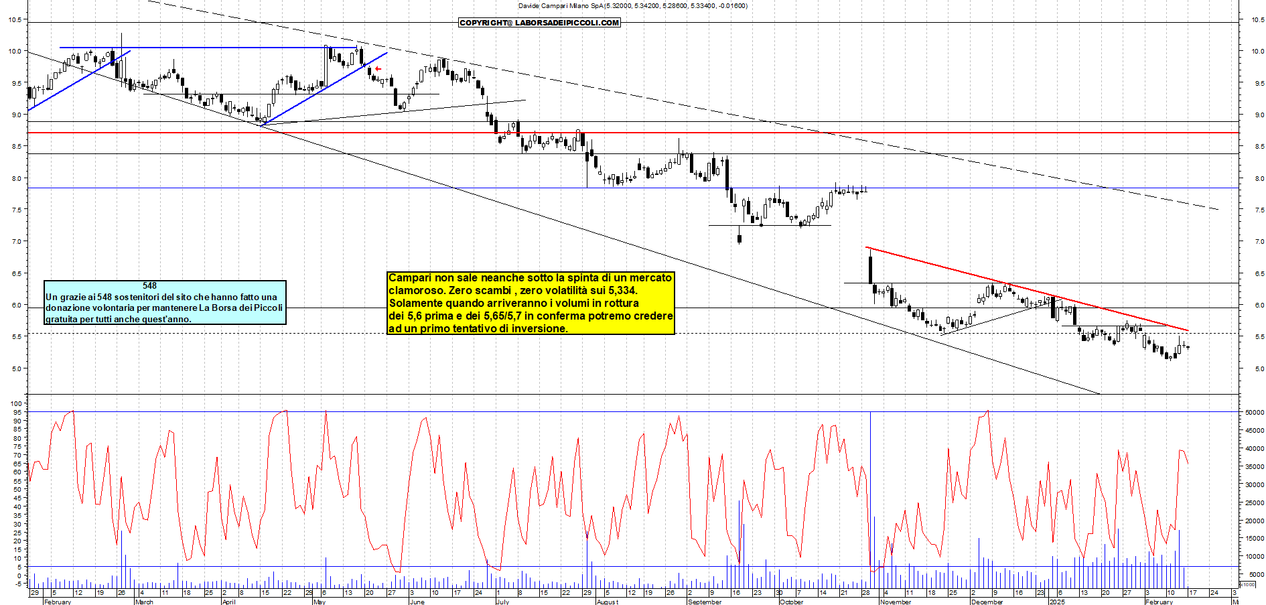1266x605 pixels.
Task: Click the 'July' month label on time axis
Action: (502, 602)
